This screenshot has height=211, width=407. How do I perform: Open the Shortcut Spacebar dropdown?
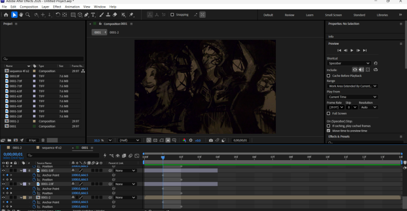coord(348,63)
